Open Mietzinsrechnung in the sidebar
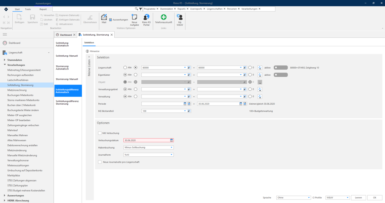 point(17,90)
